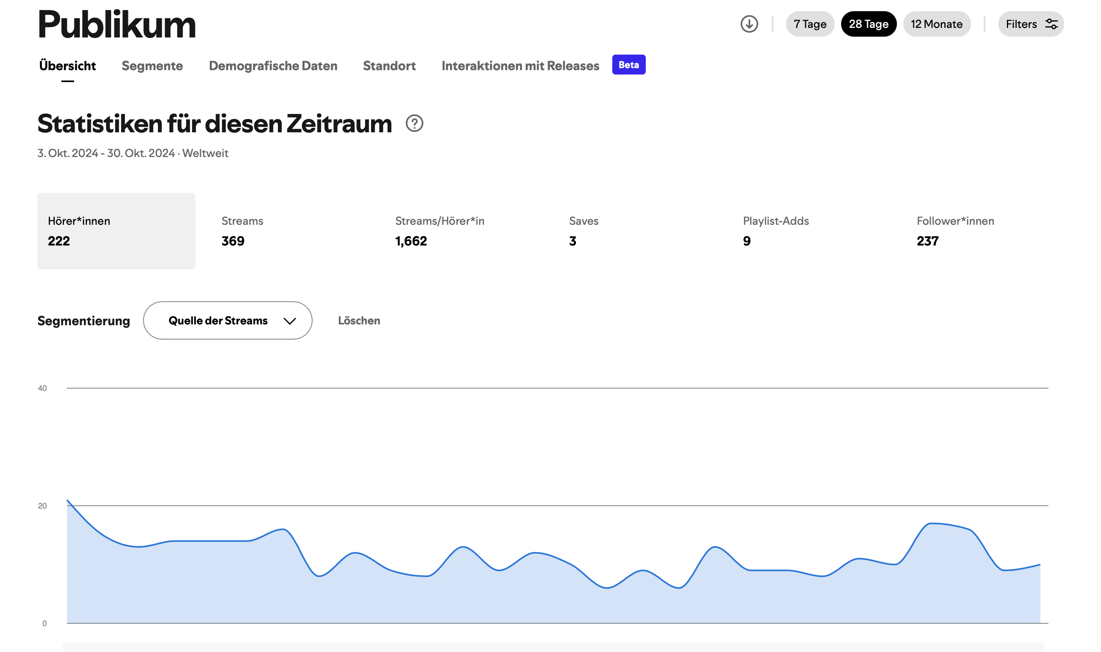Switch to 12 Monate time range
Screen dimensions: 1101x652
pyautogui.click(x=936, y=24)
